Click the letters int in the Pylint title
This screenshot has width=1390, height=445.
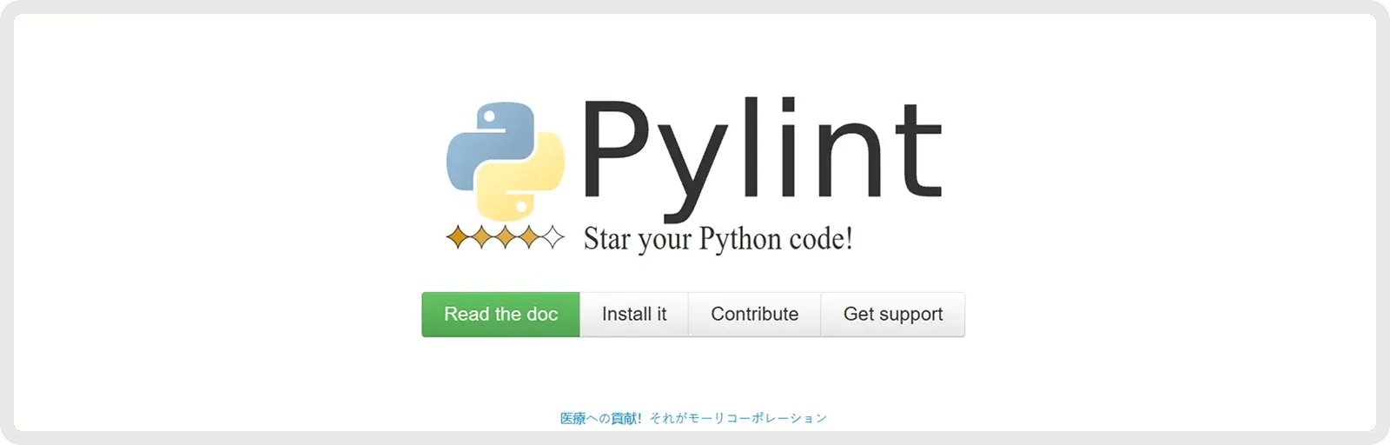869,148
